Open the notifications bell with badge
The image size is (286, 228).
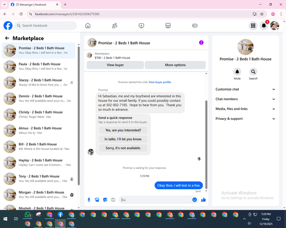click(x=264, y=26)
